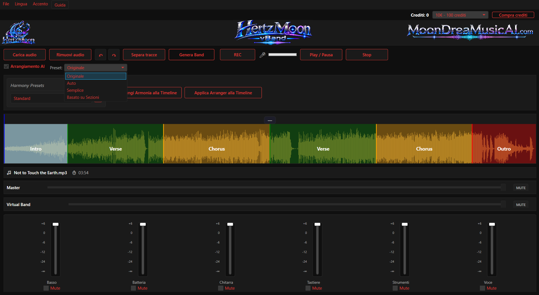Mute the Tastiere channel

(x=308, y=288)
